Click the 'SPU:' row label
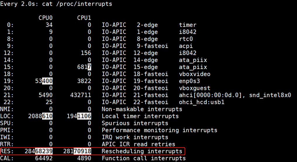This screenshot has height=162, width=297. pyautogui.click(x=7, y=123)
